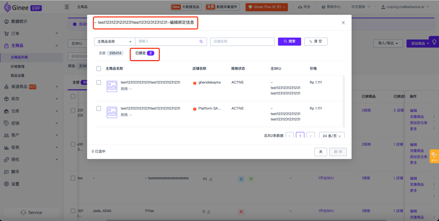Click the 清空 clear button
The width and height of the screenshot is (439, 221).
coord(316,42)
